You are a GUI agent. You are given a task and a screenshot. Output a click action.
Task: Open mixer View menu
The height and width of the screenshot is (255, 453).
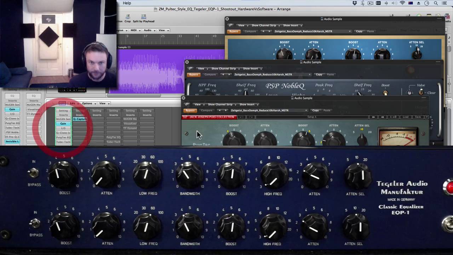(x=104, y=103)
